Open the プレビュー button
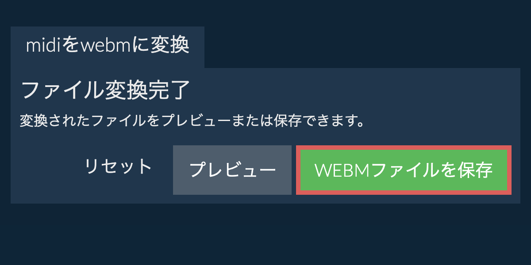The image size is (531, 265). point(232,170)
